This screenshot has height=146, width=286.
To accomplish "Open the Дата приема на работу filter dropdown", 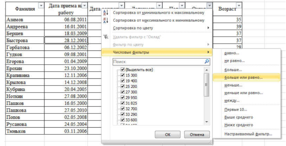I will [x=84, y=6].
